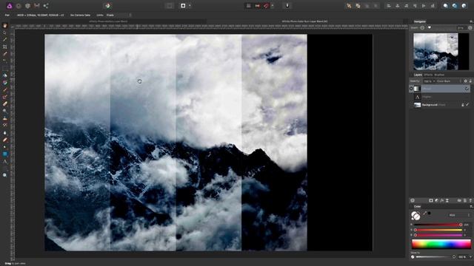This screenshot has width=474, height=266.
Task: Select the Color Burn Layer Blend document tab
Action: [x=304, y=21]
